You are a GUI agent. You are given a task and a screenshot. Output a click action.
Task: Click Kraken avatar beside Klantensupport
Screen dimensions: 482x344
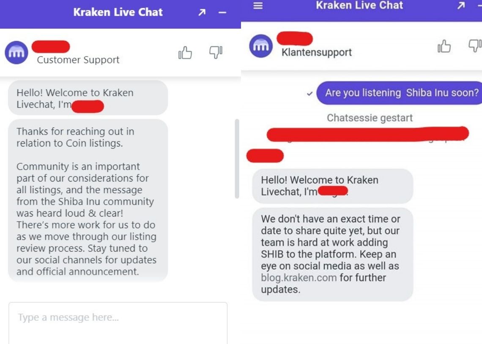pyautogui.click(x=261, y=46)
